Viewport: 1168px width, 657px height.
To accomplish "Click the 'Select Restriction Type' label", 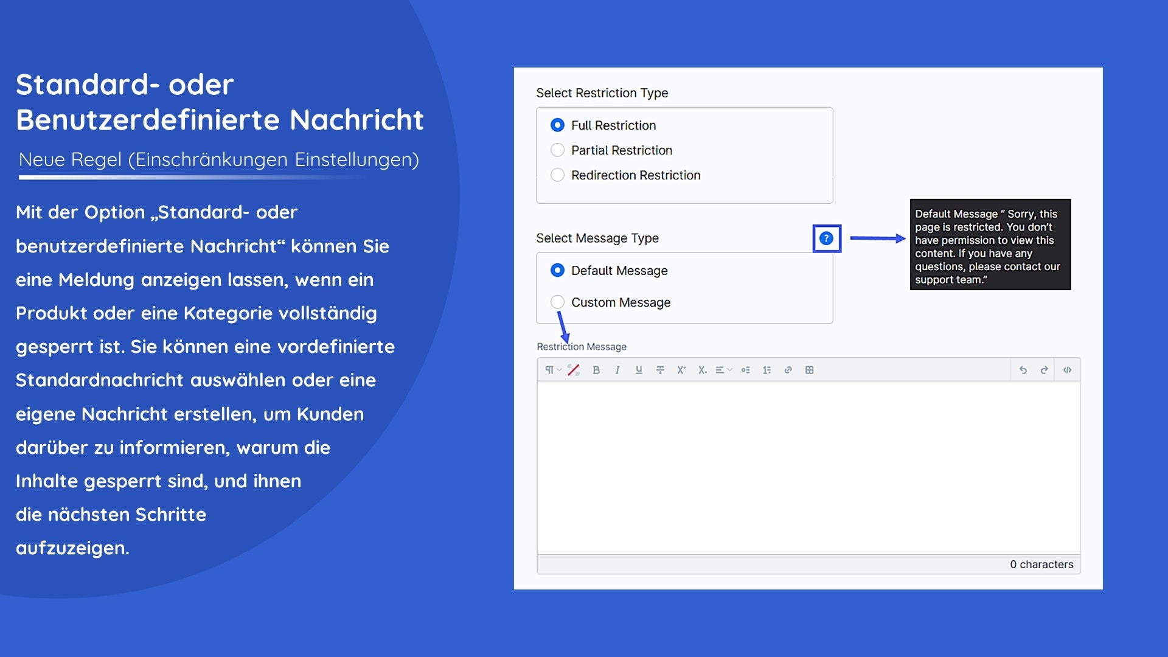I will (x=602, y=93).
